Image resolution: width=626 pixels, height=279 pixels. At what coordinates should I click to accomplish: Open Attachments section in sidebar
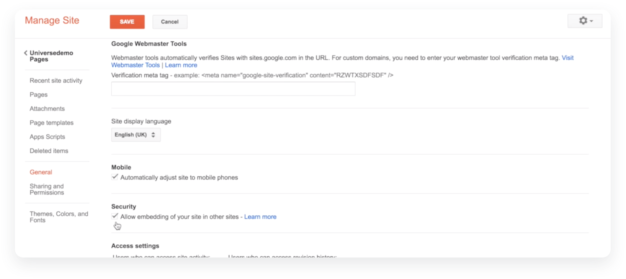[47, 109]
